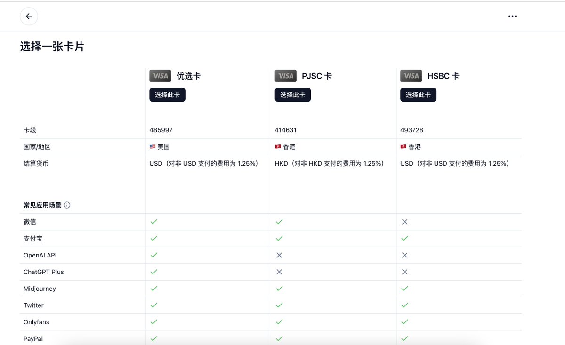Viewport: 565px width, 345px height.
Task: Choose HSBC 卡 with its 选择此卡 button
Action: pyautogui.click(x=418, y=95)
